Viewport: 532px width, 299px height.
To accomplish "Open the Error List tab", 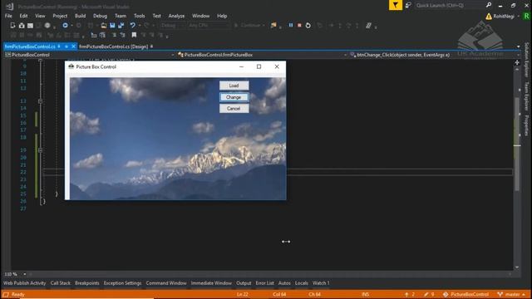I will [264, 283].
